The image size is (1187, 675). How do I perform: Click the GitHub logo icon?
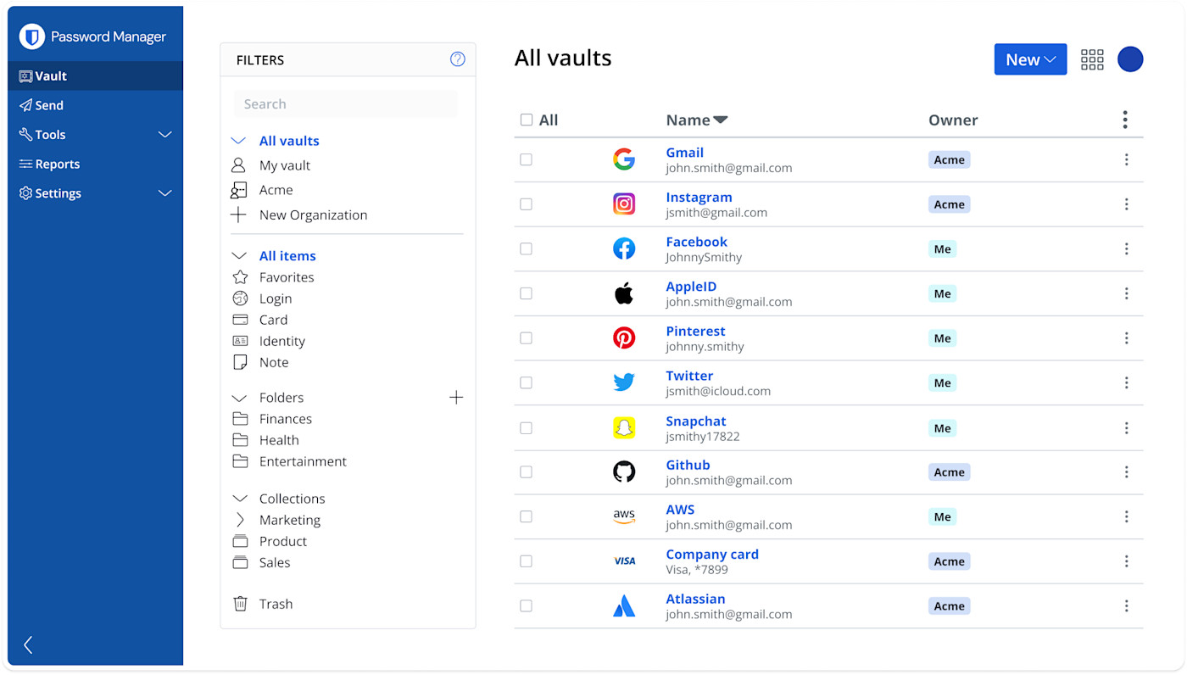pos(624,471)
